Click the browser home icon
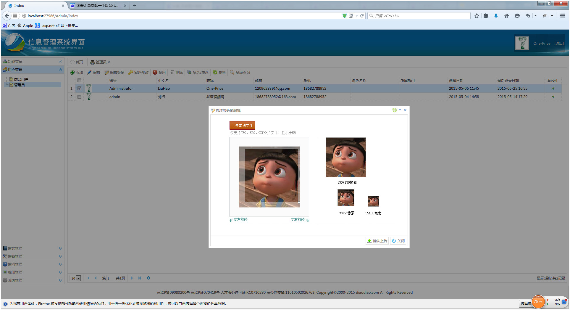The image size is (570, 310). coord(507,16)
